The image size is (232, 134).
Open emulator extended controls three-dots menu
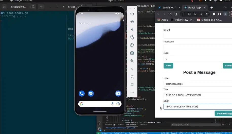point(132,93)
